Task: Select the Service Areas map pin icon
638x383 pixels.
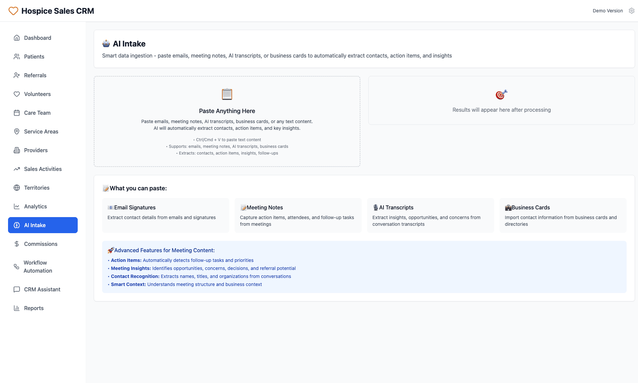Action: click(17, 131)
